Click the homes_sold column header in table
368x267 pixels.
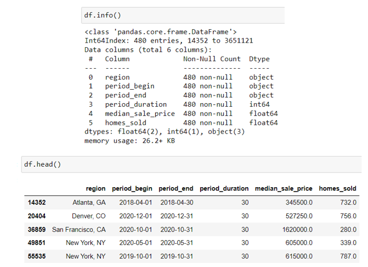pyautogui.click(x=338, y=189)
